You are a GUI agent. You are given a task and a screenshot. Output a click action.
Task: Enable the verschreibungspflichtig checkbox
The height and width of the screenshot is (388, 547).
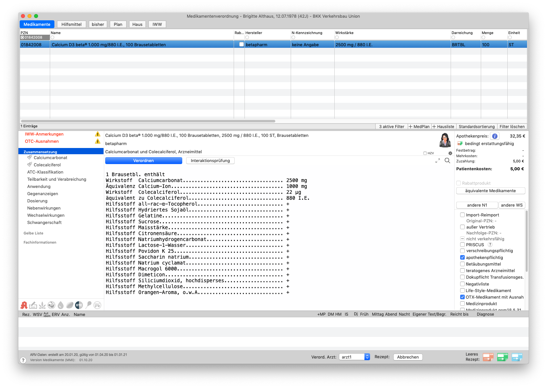(x=462, y=251)
